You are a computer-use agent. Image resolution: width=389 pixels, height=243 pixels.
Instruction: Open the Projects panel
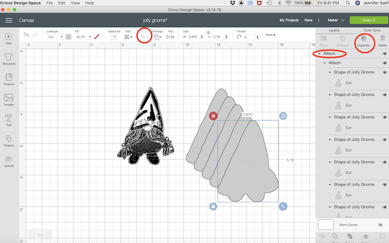click(x=9, y=79)
